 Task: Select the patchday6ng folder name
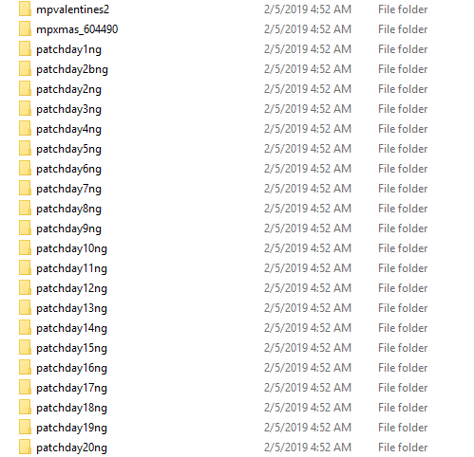coord(68,169)
